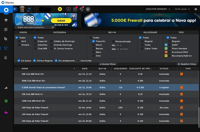This screenshot has height=132, width=200.
Task: Click the 888poker home logo icon
Action: click(x=6, y=10)
